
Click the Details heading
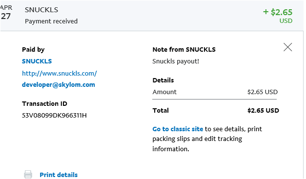click(163, 80)
